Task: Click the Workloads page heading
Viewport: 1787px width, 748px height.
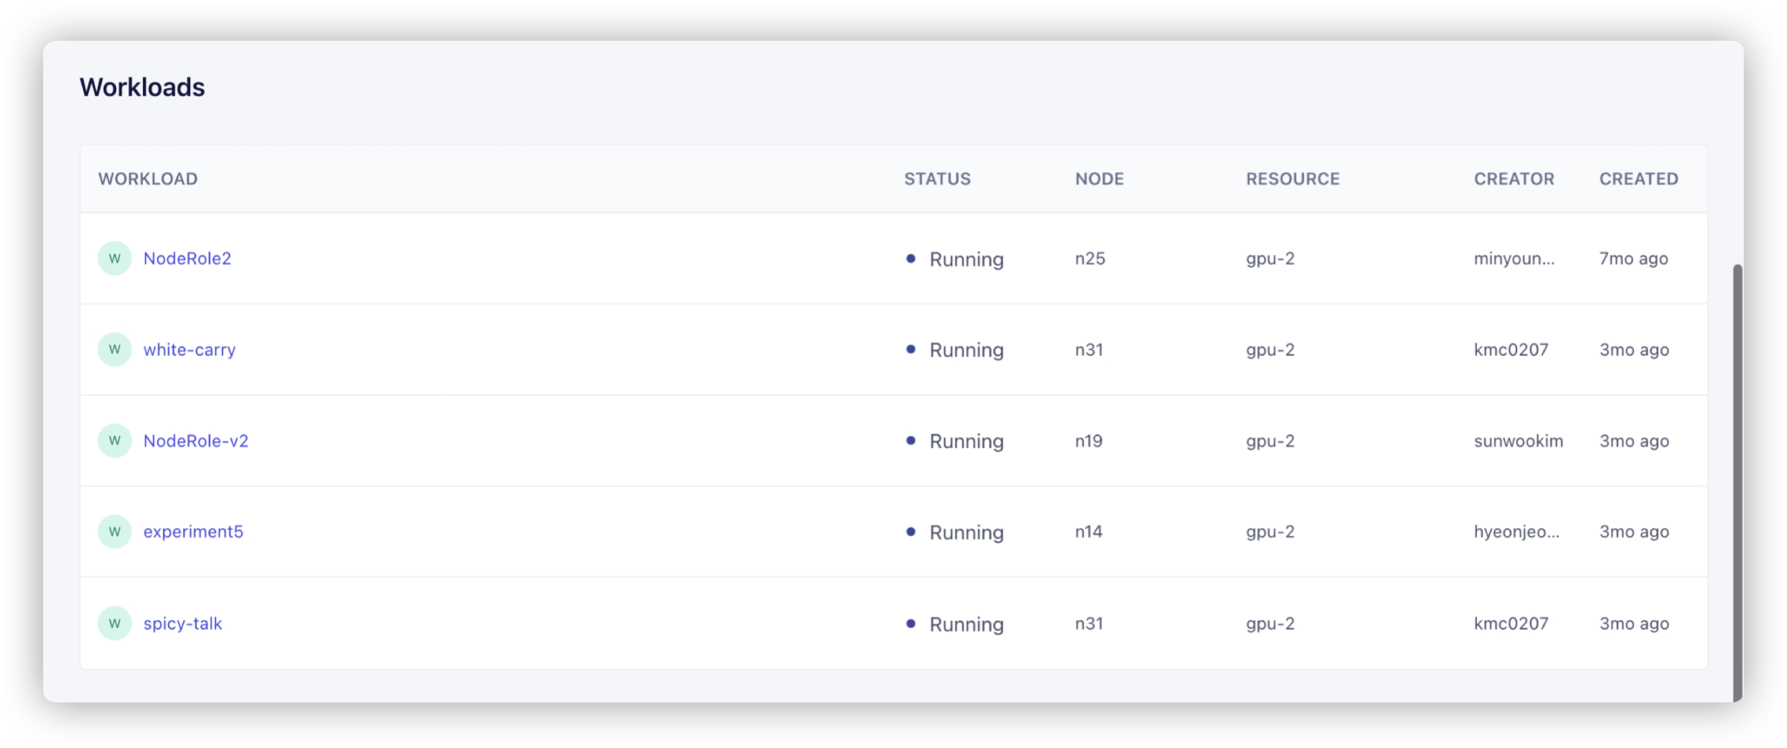Action: pos(142,88)
